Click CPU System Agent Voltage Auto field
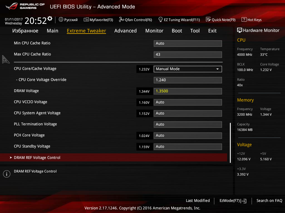Viewport: 285px width, 213px height. click(188, 113)
